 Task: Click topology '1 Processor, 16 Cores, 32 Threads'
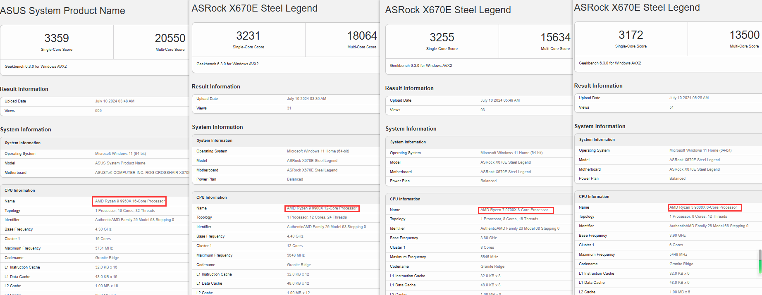pyautogui.click(x=125, y=211)
